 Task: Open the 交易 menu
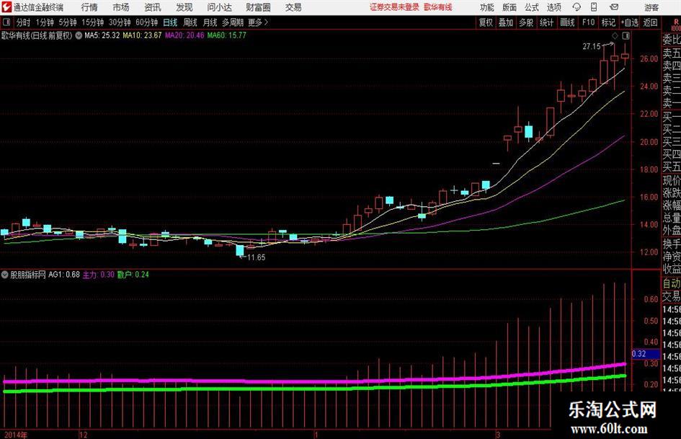(x=293, y=7)
